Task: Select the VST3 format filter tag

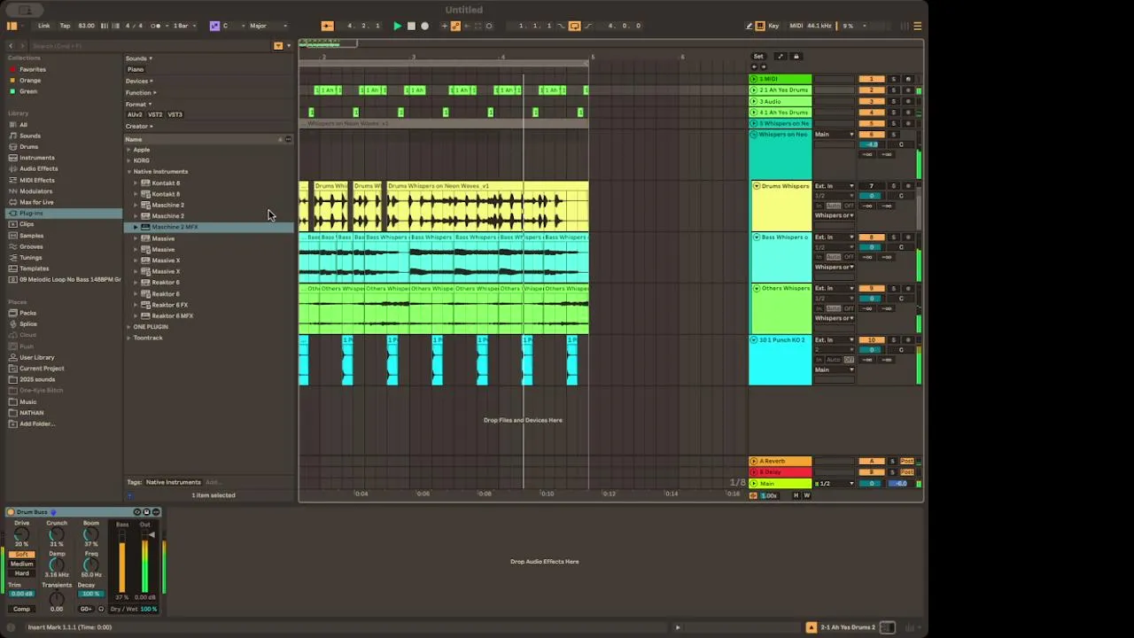Action: [175, 114]
